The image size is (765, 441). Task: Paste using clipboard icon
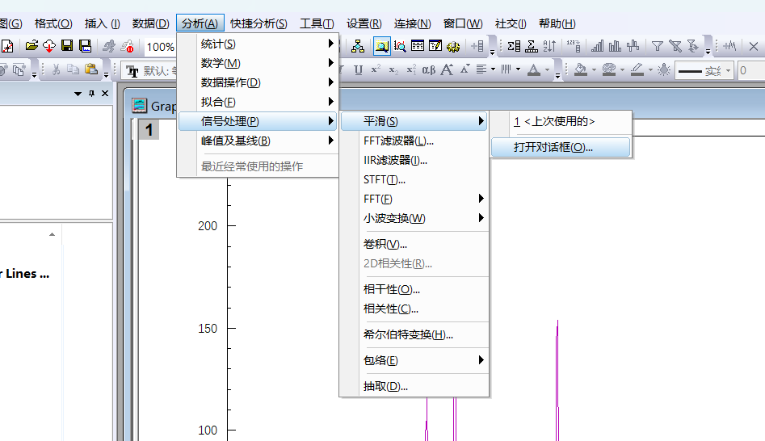(x=91, y=69)
